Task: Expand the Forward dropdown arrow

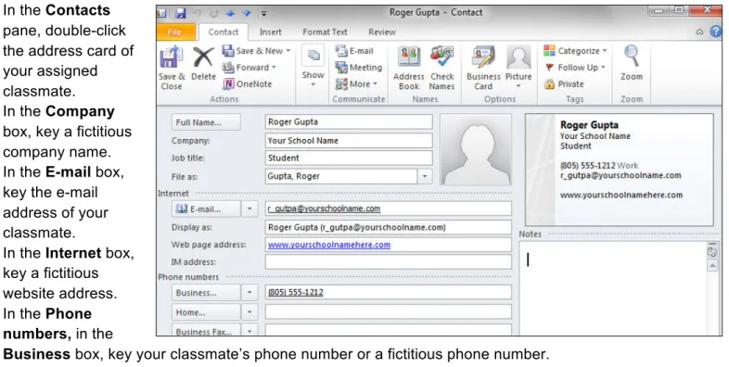Action: click(274, 68)
